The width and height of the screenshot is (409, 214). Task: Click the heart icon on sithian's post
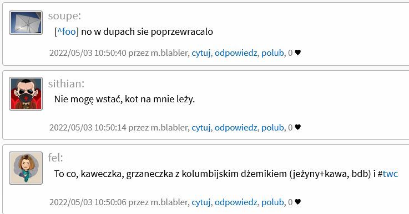(x=298, y=127)
